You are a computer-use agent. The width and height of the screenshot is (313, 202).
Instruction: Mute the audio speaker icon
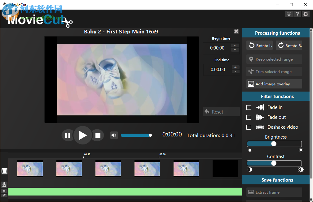point(114,135)
